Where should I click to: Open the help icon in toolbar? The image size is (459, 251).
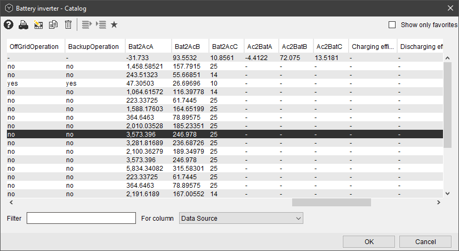(x=8, y=24)
